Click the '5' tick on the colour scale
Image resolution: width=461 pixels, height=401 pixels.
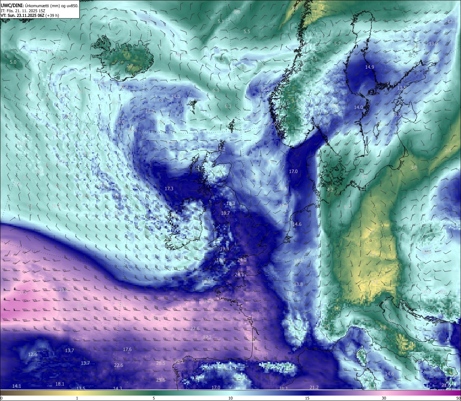(154, 398)
